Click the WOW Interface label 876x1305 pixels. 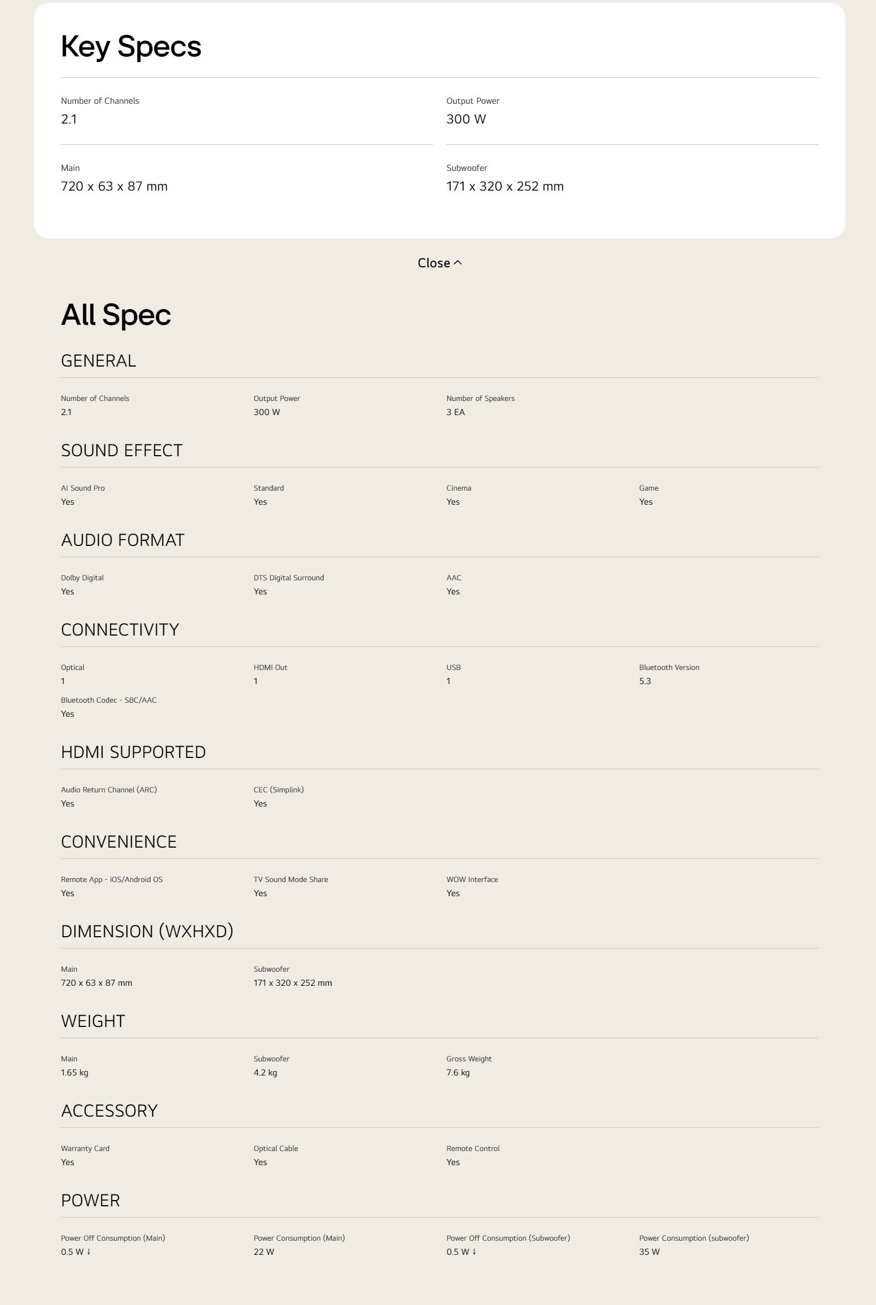click(472, 879)
